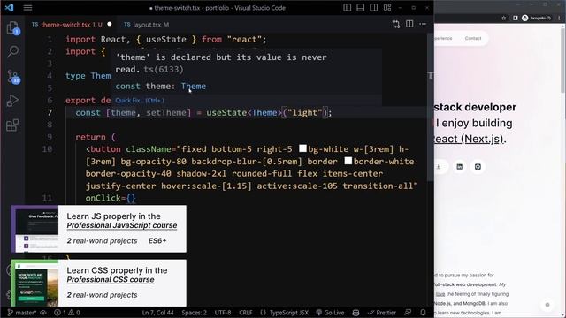Split the editor to the right
Image resolution: width=566 pixels, height=318 pixels.
click(x=409, y=24)
